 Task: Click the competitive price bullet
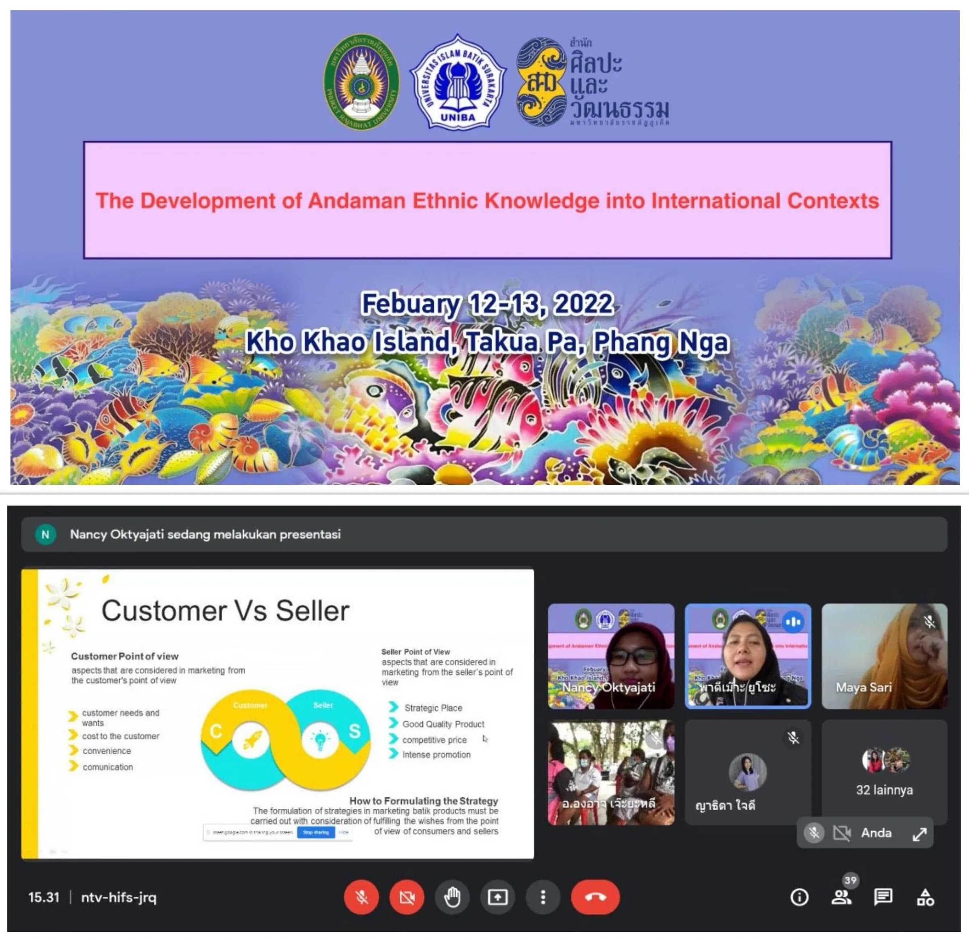click(x=434, y=740)
